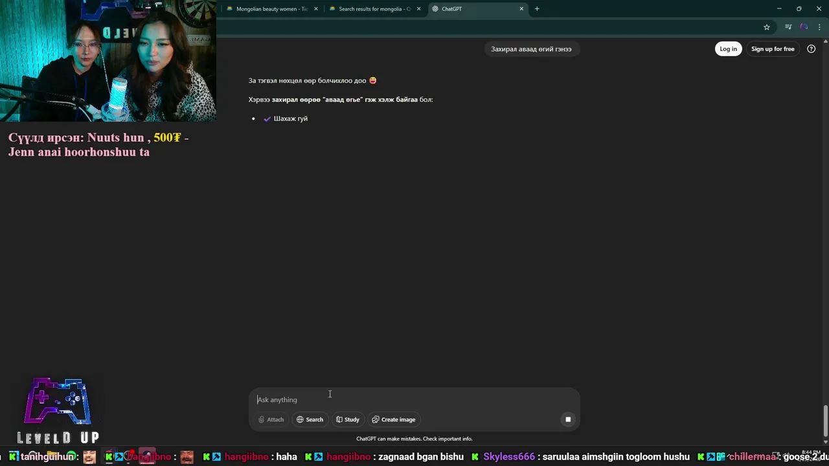Click Sign up for free
Viewport: 829px width, 466px height.
click(773, 49)
